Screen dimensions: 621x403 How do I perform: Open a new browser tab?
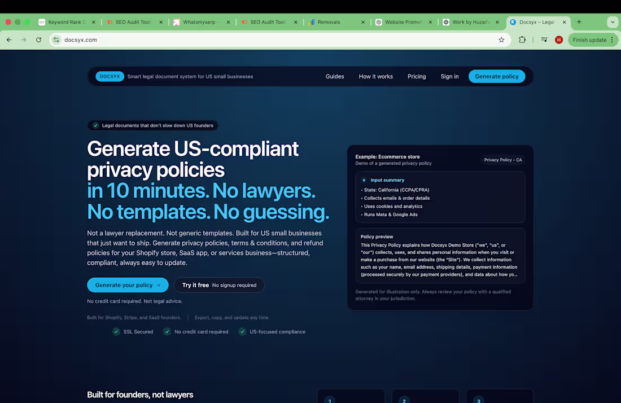pos(579,22)
